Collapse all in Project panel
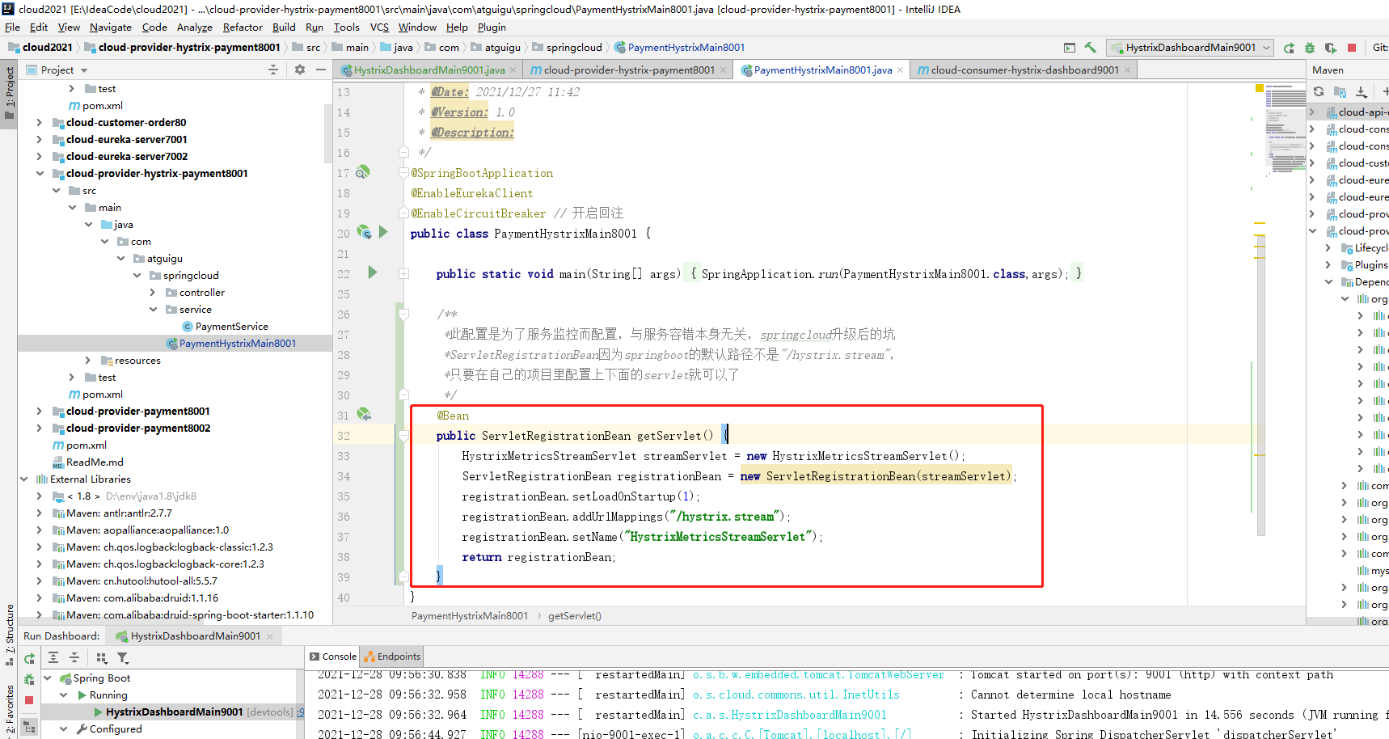The height and width of the screenshot is (739, 1389). 273,70
